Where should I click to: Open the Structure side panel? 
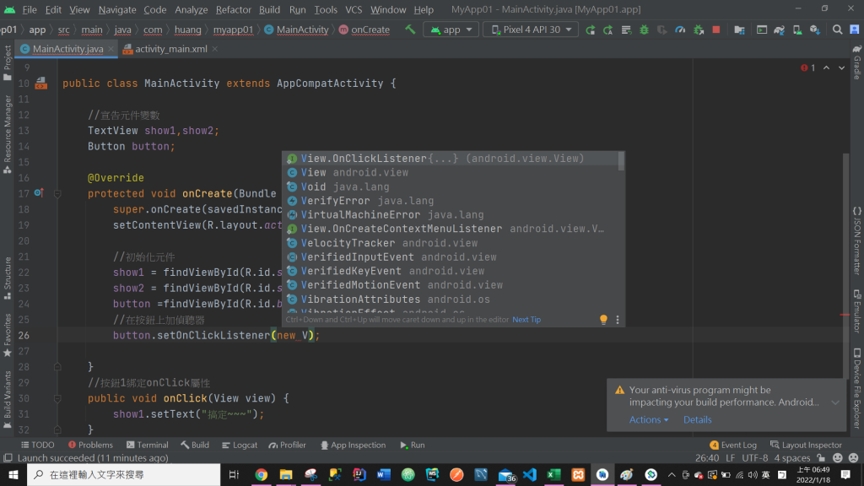7,278
